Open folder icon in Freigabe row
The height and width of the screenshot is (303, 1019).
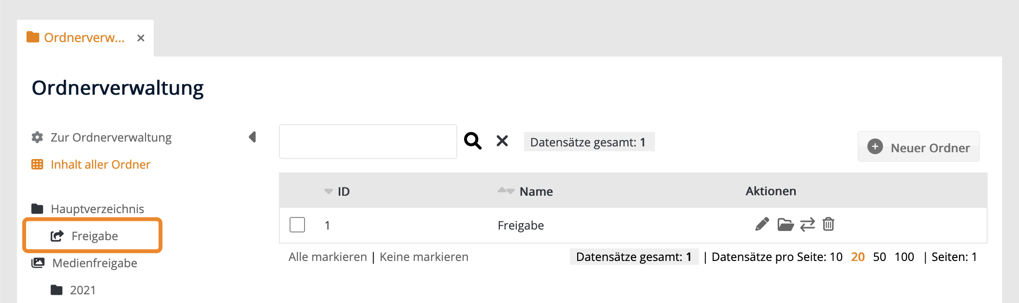tap(785, 225)
